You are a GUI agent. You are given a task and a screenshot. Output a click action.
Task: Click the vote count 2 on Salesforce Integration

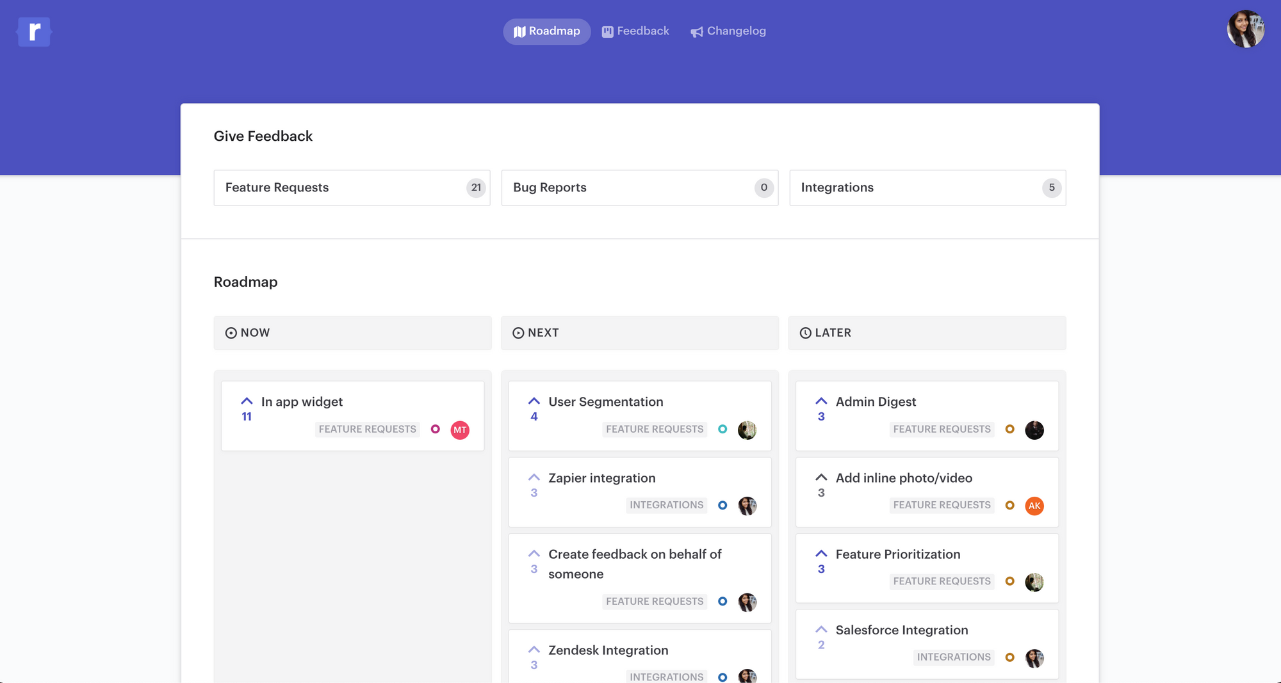pyautogui.click(x=821, y=645)
